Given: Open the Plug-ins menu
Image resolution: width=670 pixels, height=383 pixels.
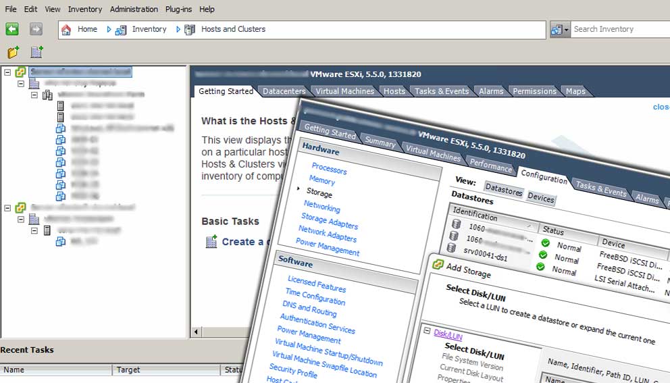Looking at the screenshot, I should coord(178,9).
